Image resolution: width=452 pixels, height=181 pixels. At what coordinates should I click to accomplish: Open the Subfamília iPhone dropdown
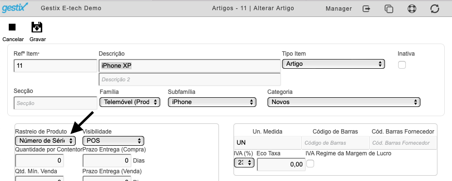pyautogui.click(x=212, y=102)
